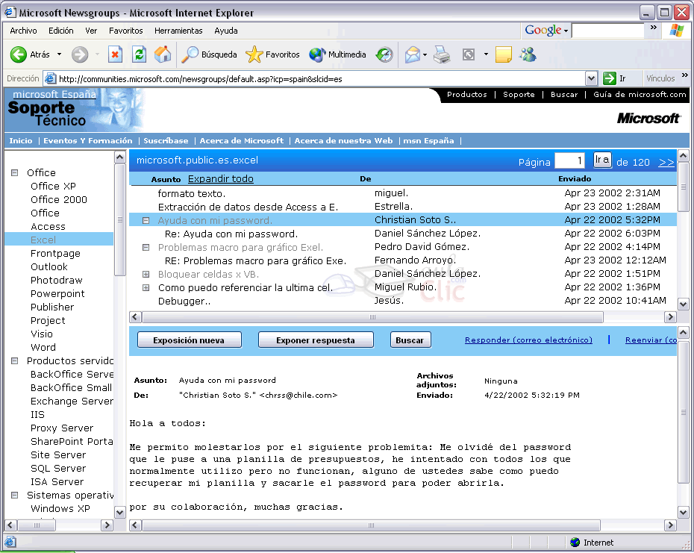Open the Herramientas menu
The image size is (694, 553).
[x=178, y=31]
